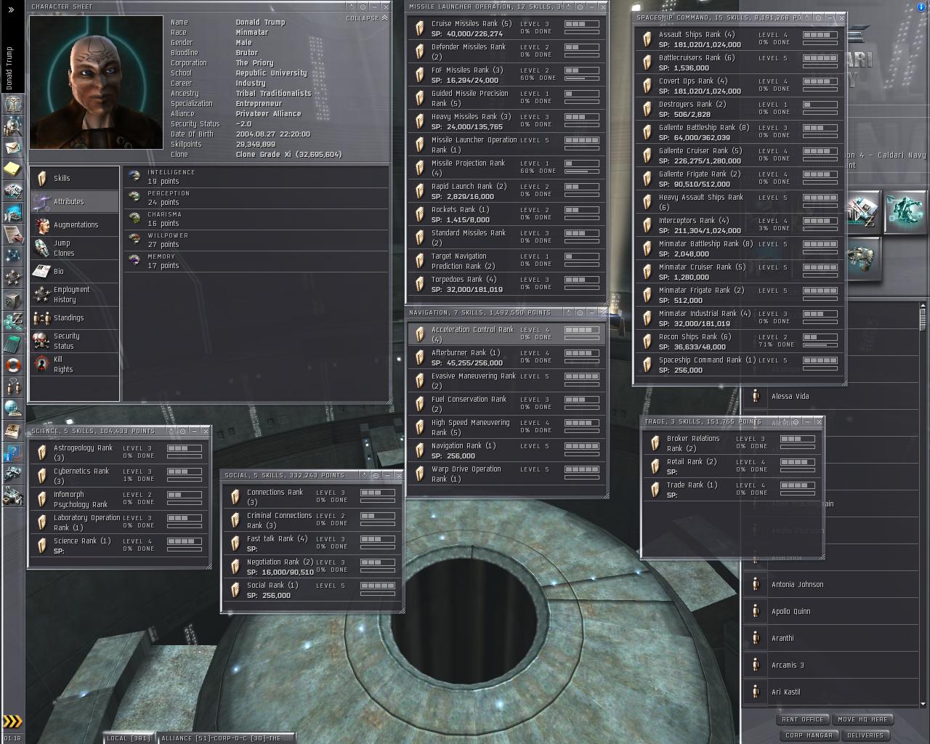This screenshot has height=744, width=930.
Task: Pin the Trade skills window
Action: tap(796, 421)
